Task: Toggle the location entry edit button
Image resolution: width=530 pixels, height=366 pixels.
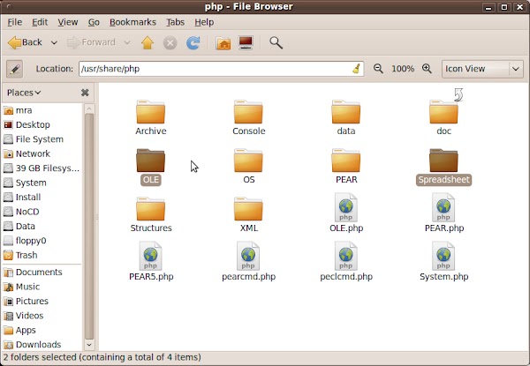Action: click(14, 69)
